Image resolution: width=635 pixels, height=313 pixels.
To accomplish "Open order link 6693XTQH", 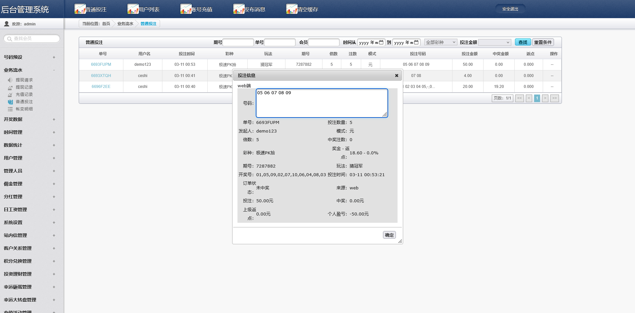I will (x=101, y=76).
